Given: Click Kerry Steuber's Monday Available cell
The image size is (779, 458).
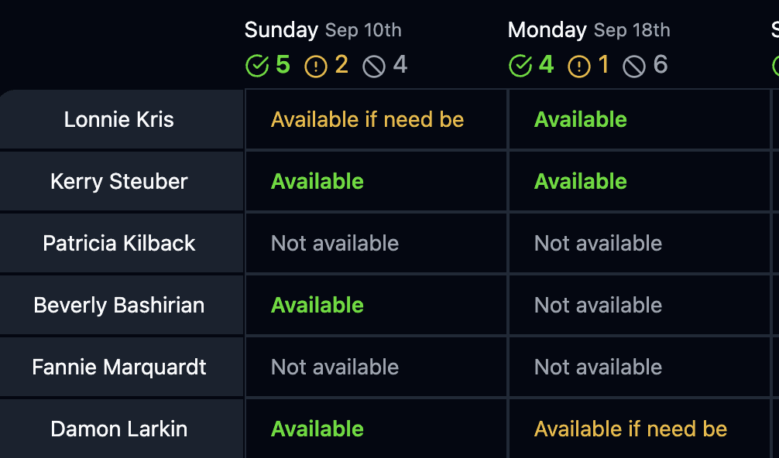Looking at the screenshot, I should tap(581, 182).
